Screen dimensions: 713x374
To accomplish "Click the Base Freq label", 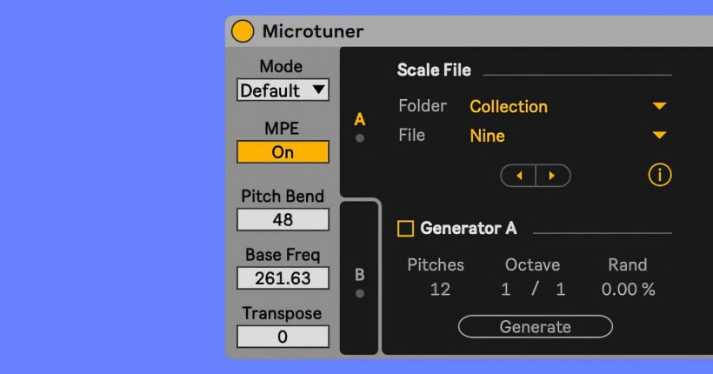I will tap(283, 255).
